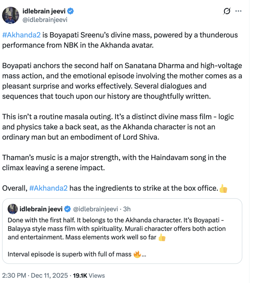Click the thumbs-up emoji inside quoted tweet
The image size is (258, 283).
click(162, 237)
